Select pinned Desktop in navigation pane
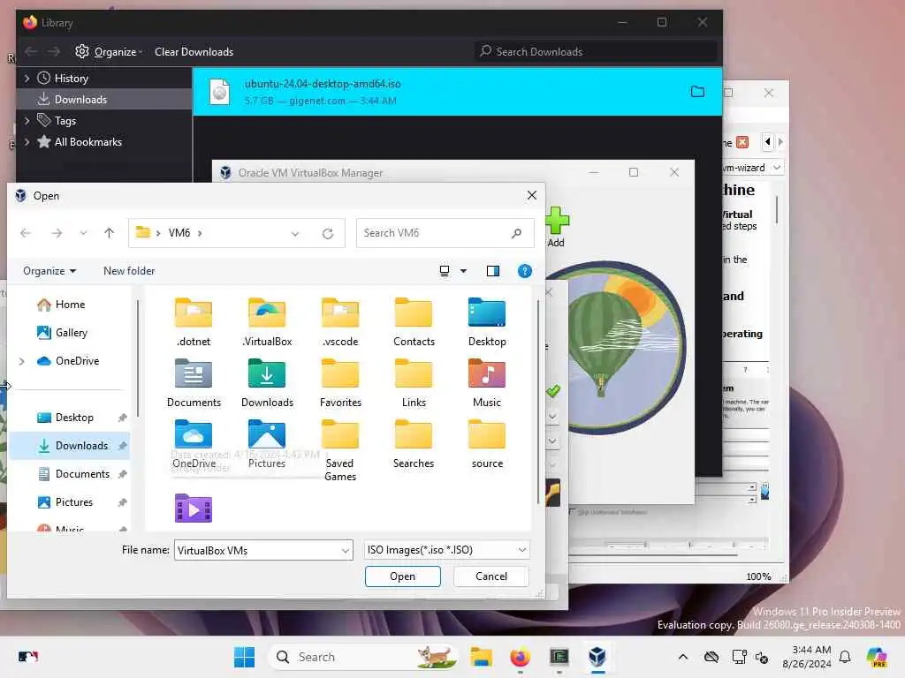Image resolution: width=905 pixels, height=678 pixels. (74, 418)
